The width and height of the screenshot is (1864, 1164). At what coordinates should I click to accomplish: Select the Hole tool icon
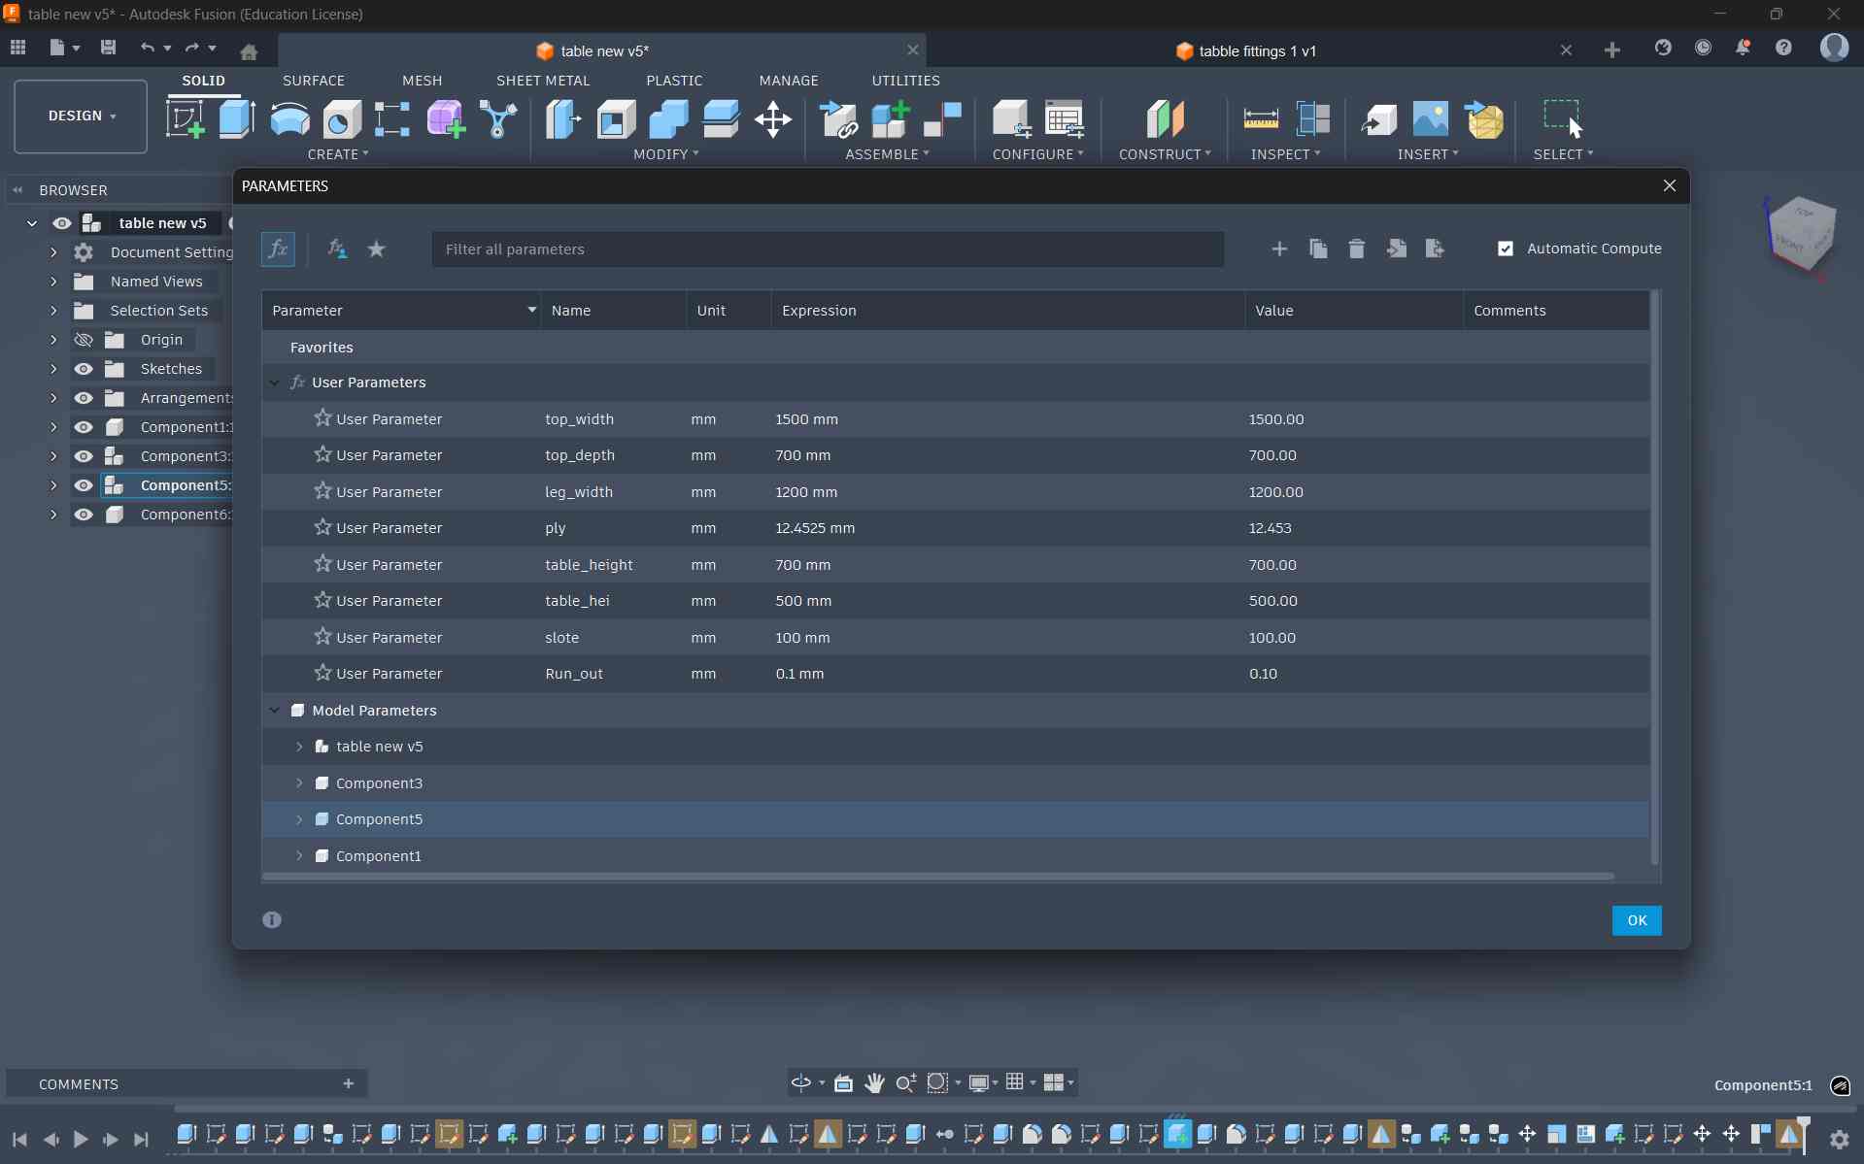[x=341, y=119]
